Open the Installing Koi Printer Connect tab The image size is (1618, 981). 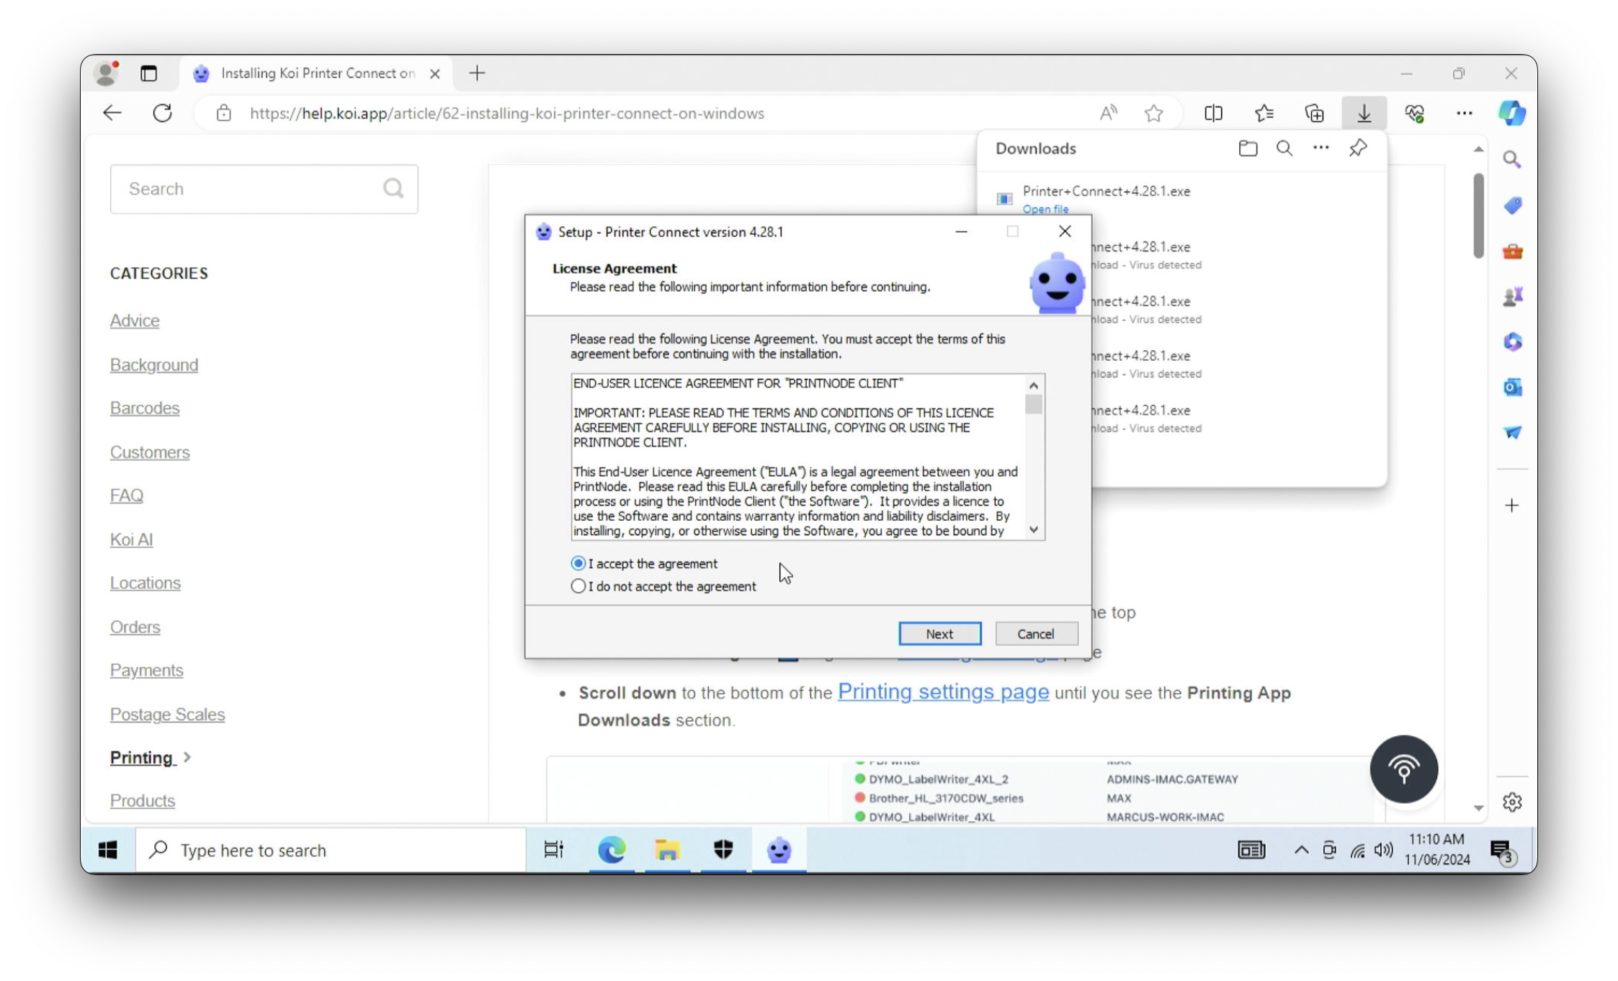(x=317, y=73)
